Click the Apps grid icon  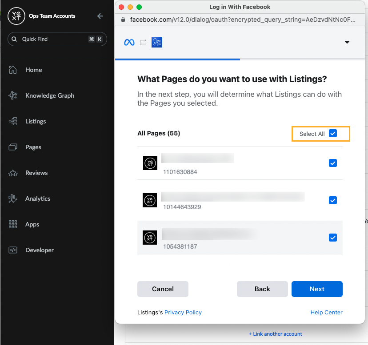click(x=13, y=224)
